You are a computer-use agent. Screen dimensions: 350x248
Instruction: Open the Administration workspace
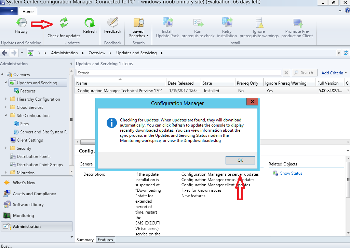pos(37,227)
